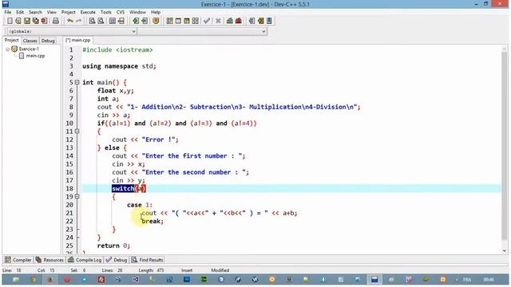This screenshot has height=287, width=511.
Task: Click the Find magnifier toolbar icon
Action: (x=93, y=21)
